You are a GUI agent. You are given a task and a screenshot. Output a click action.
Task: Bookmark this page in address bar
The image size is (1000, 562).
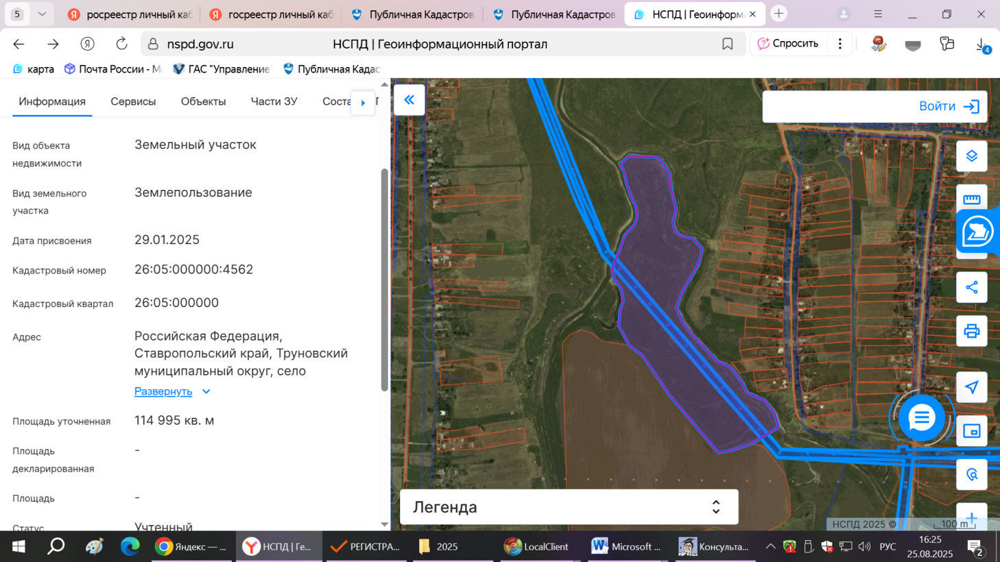[x=727, y=44]
